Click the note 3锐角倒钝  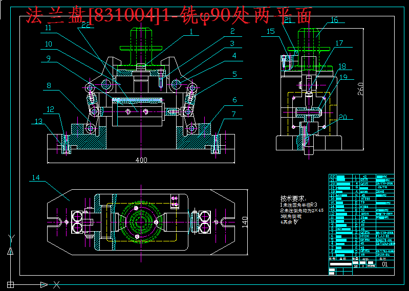(x=290, y=216)
